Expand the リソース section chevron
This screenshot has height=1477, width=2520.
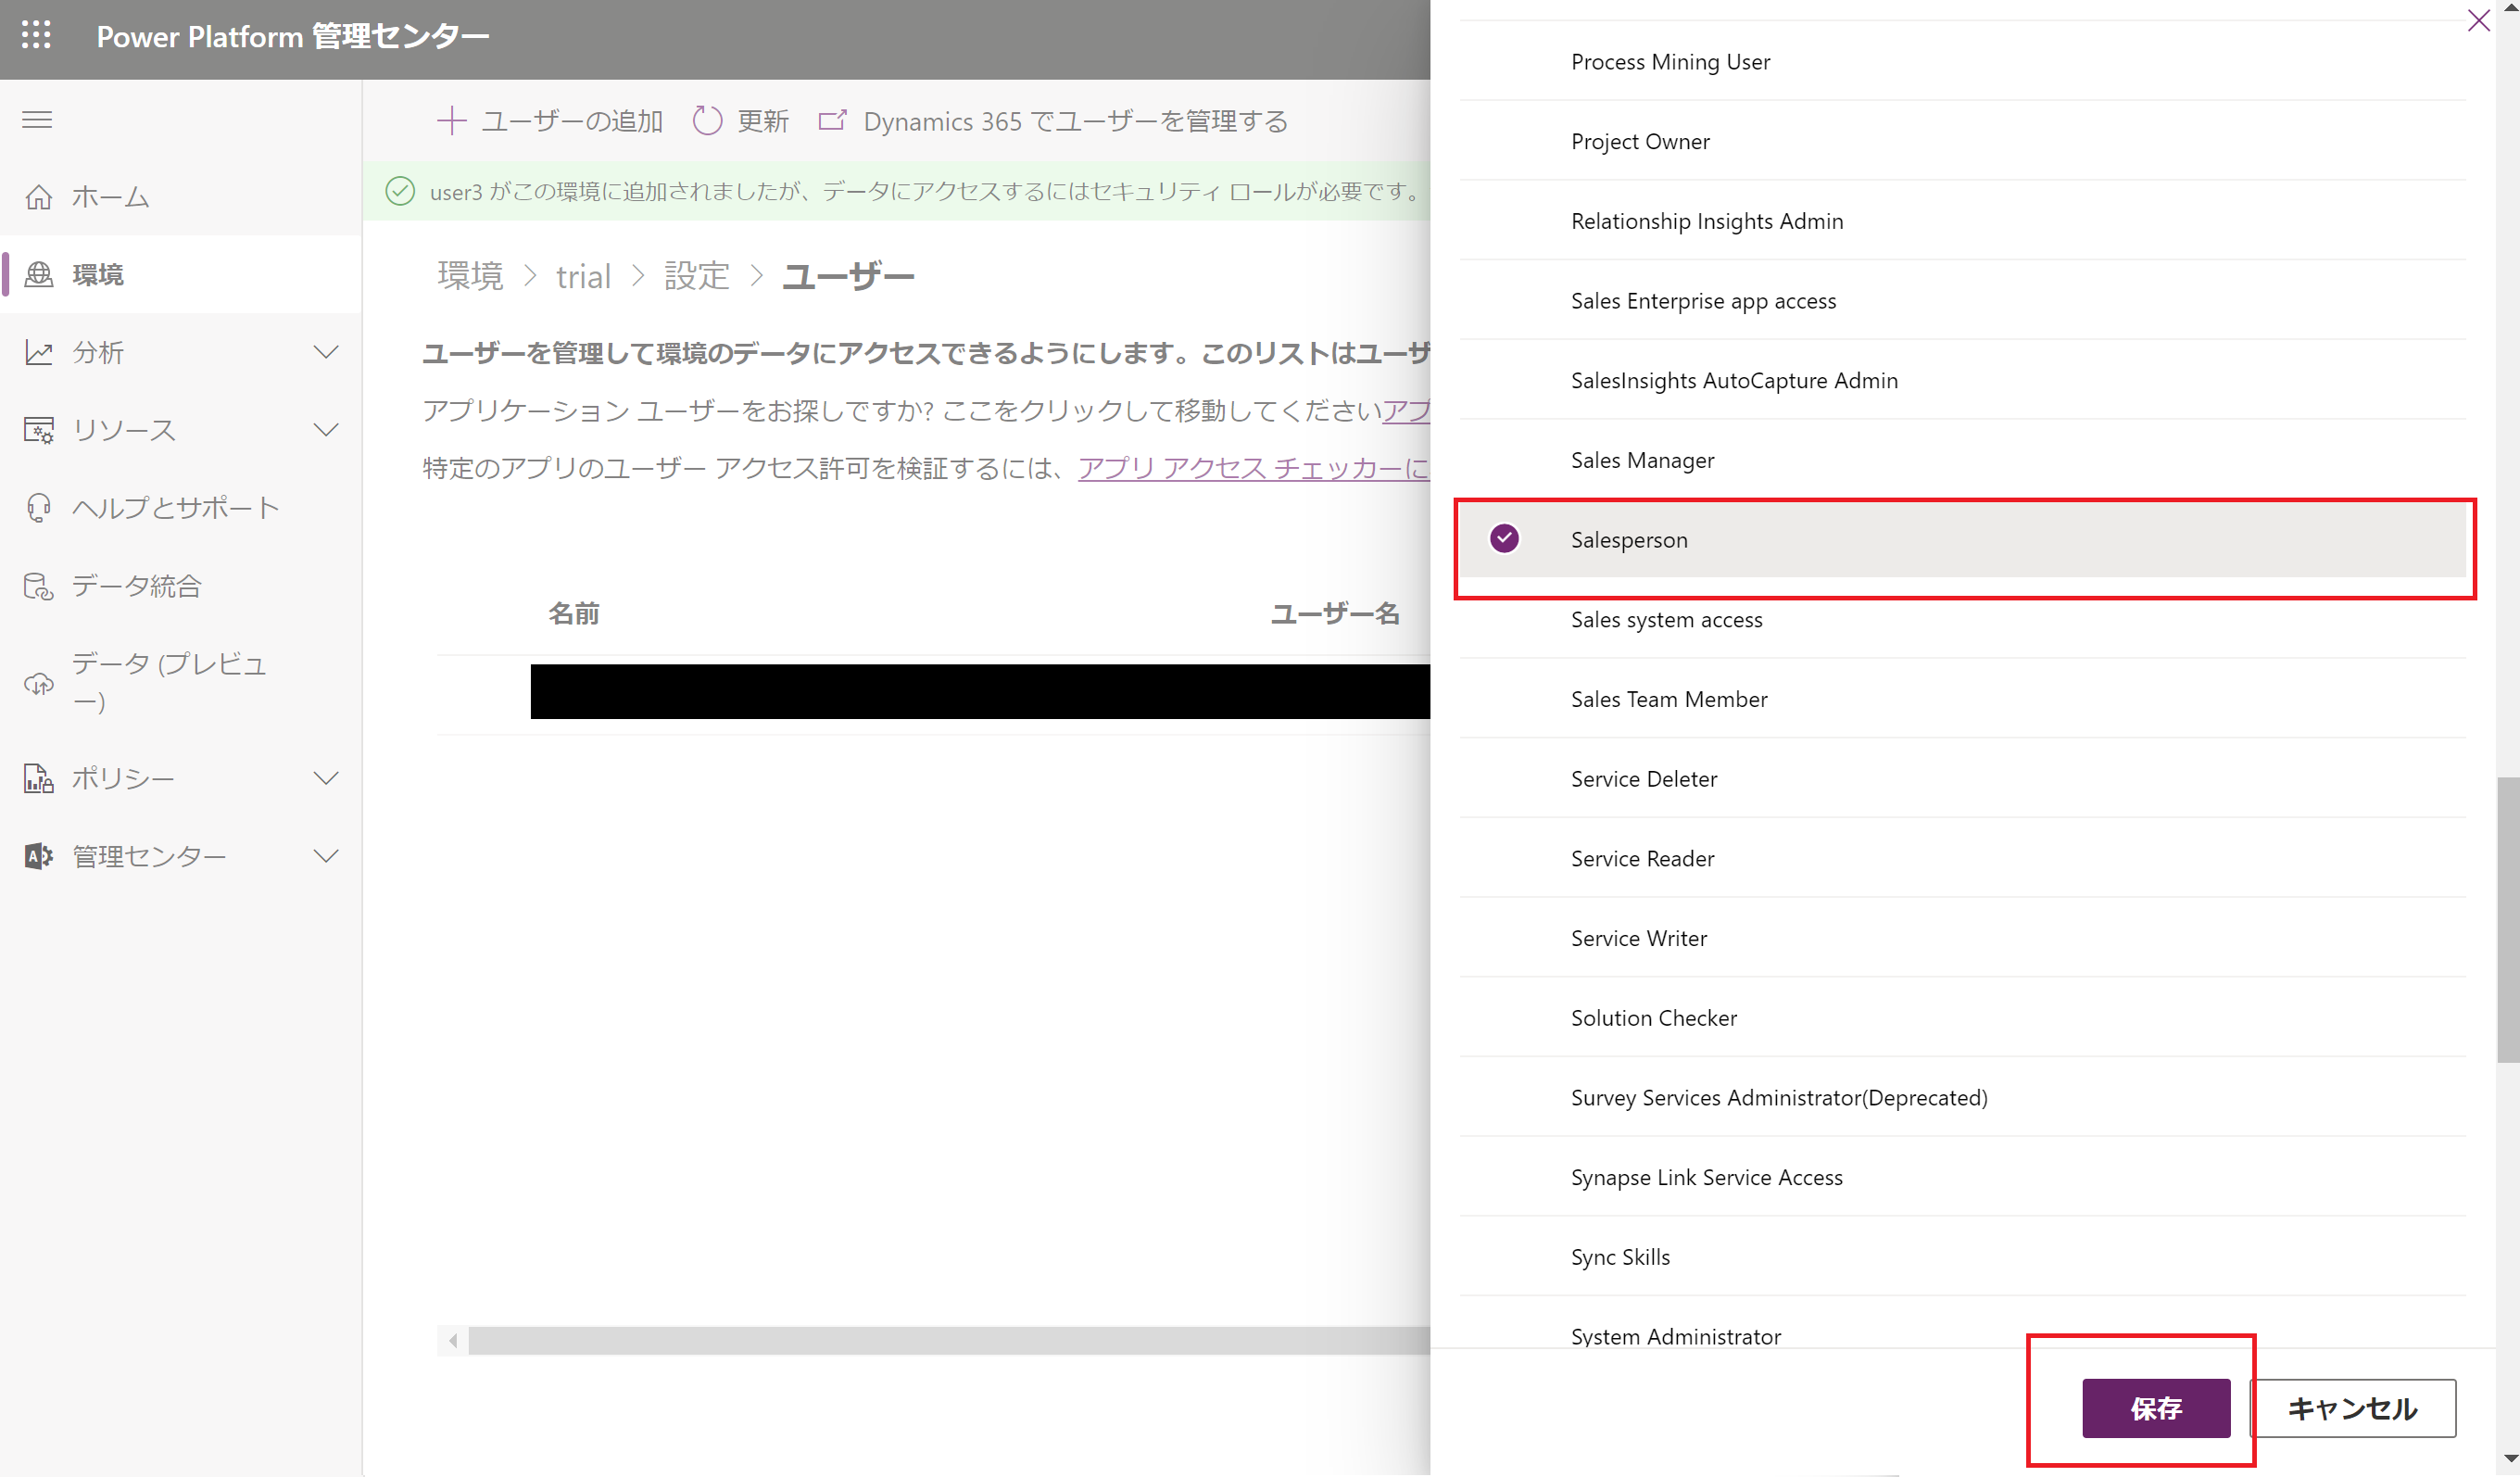(326, 430)
